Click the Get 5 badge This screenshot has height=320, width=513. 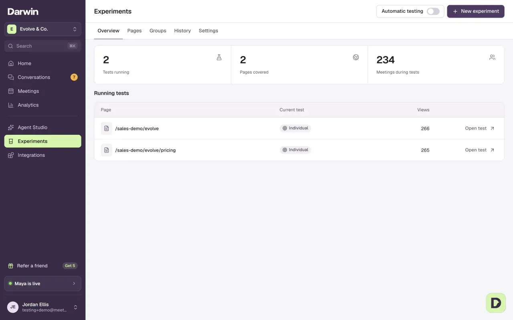tap(70, 266)
